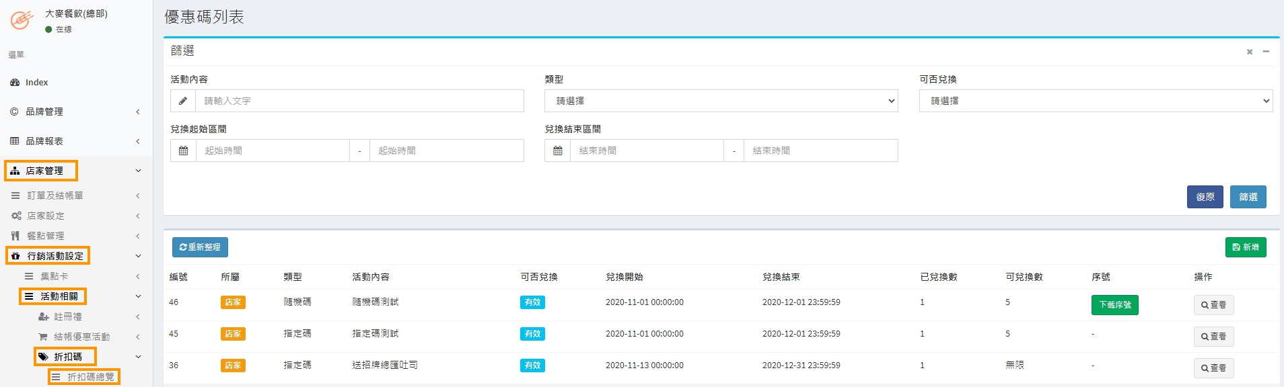
Task: Click the 活動內容 text input field
Action: [359, 101]
